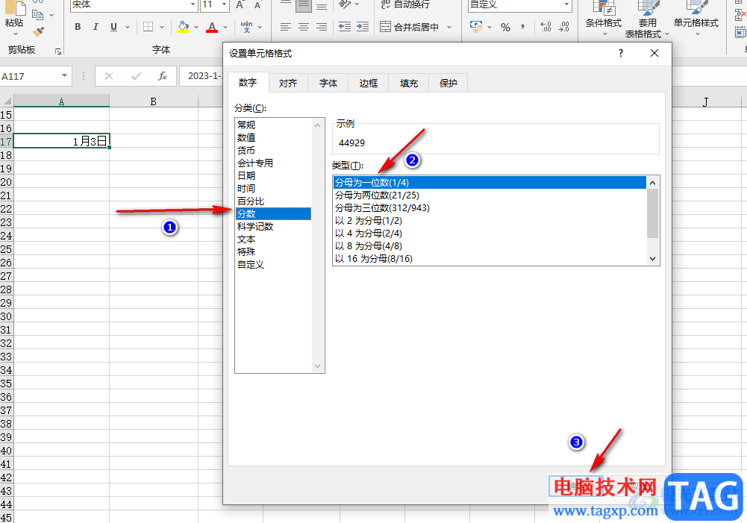The image size is (747, 523).
Task: Increase font size with large A
Action: [x=240, y=4]
